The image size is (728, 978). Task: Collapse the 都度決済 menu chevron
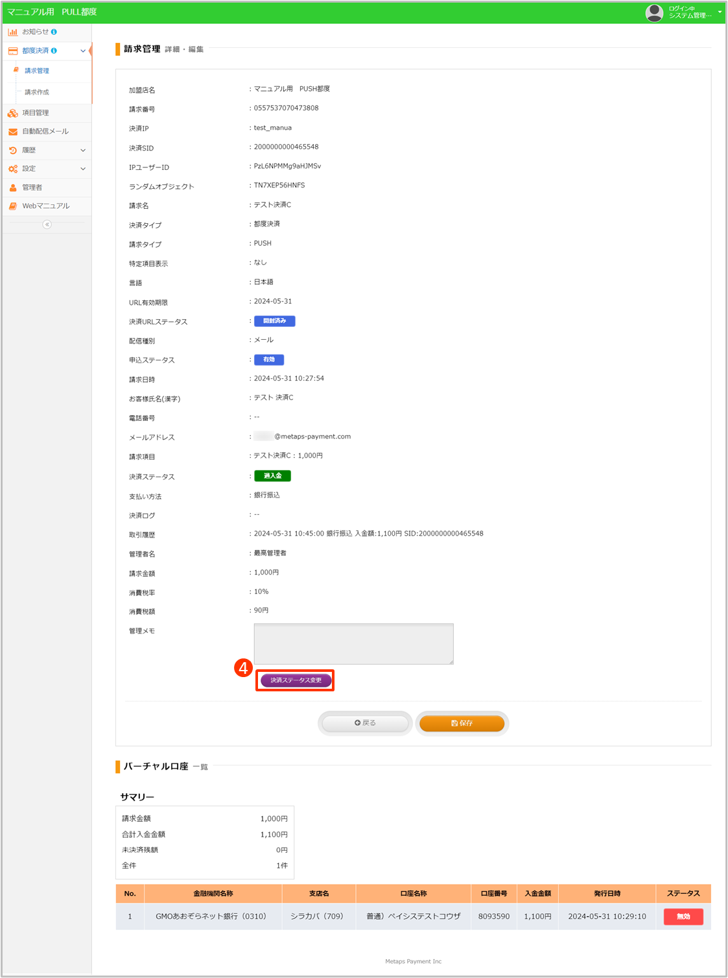[x=83, y=51]
